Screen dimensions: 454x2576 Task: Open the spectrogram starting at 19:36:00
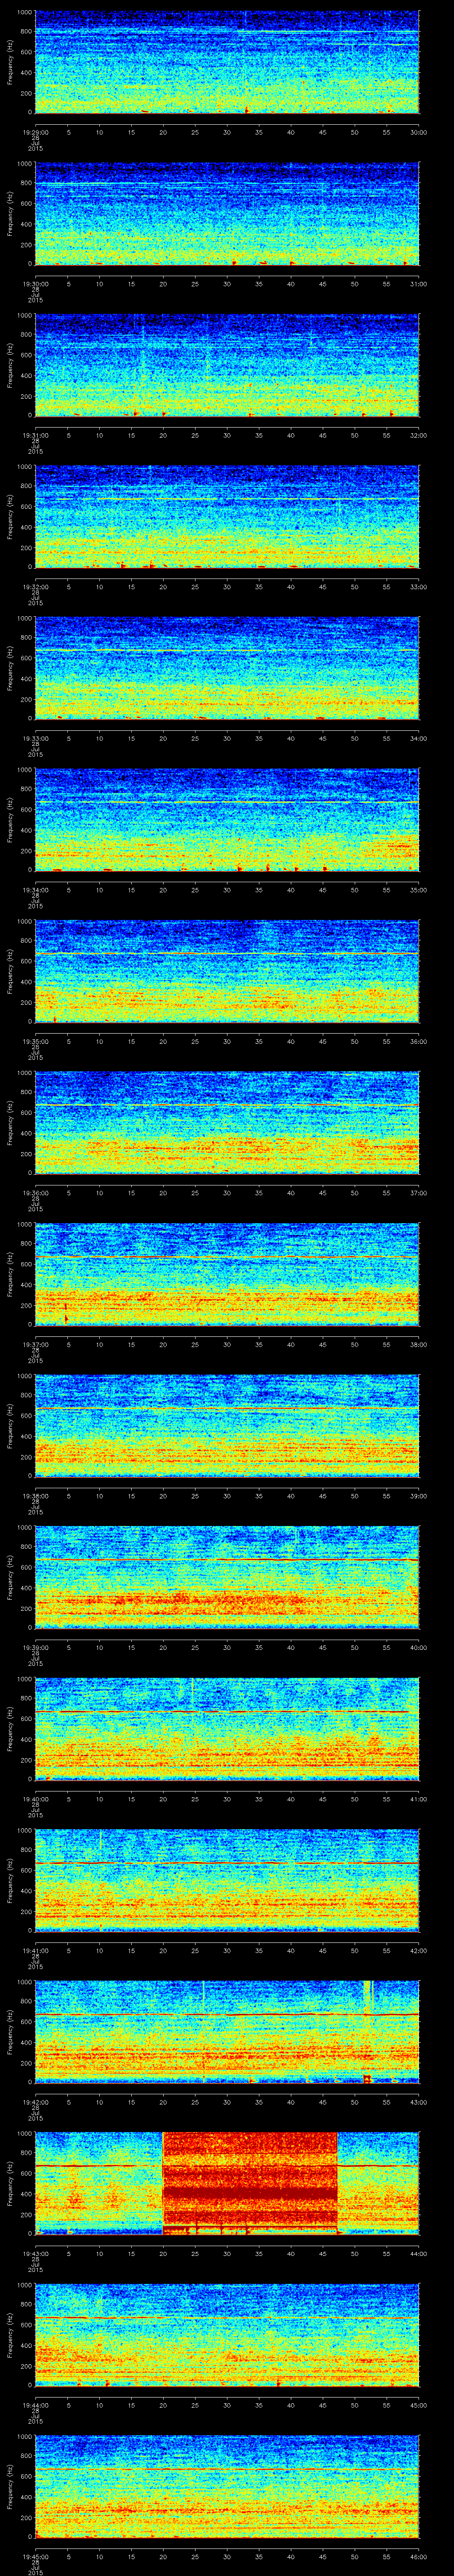[227, 1123]
